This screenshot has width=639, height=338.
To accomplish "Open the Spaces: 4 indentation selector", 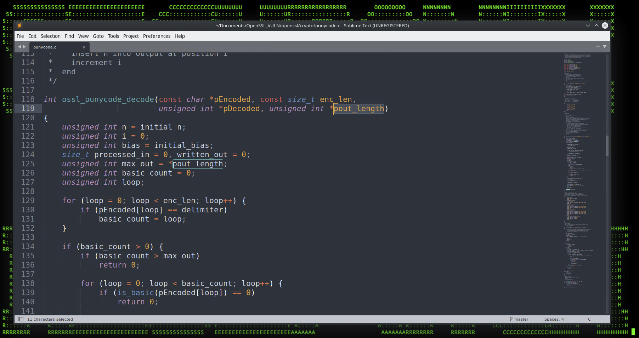I will coord(554,319).
